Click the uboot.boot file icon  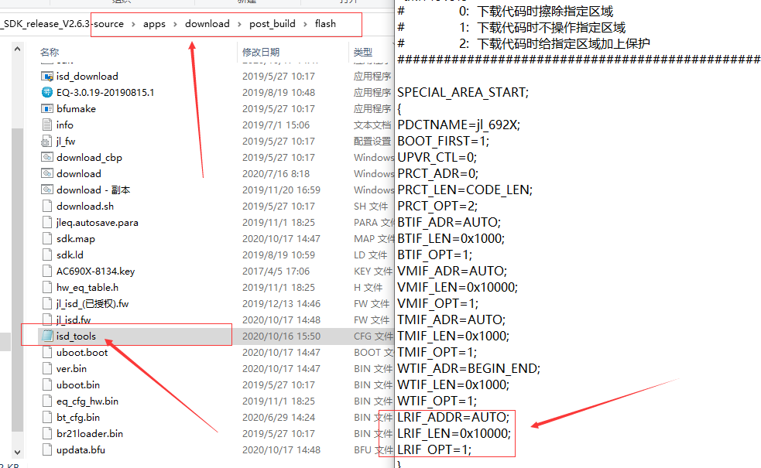(47, 352)
